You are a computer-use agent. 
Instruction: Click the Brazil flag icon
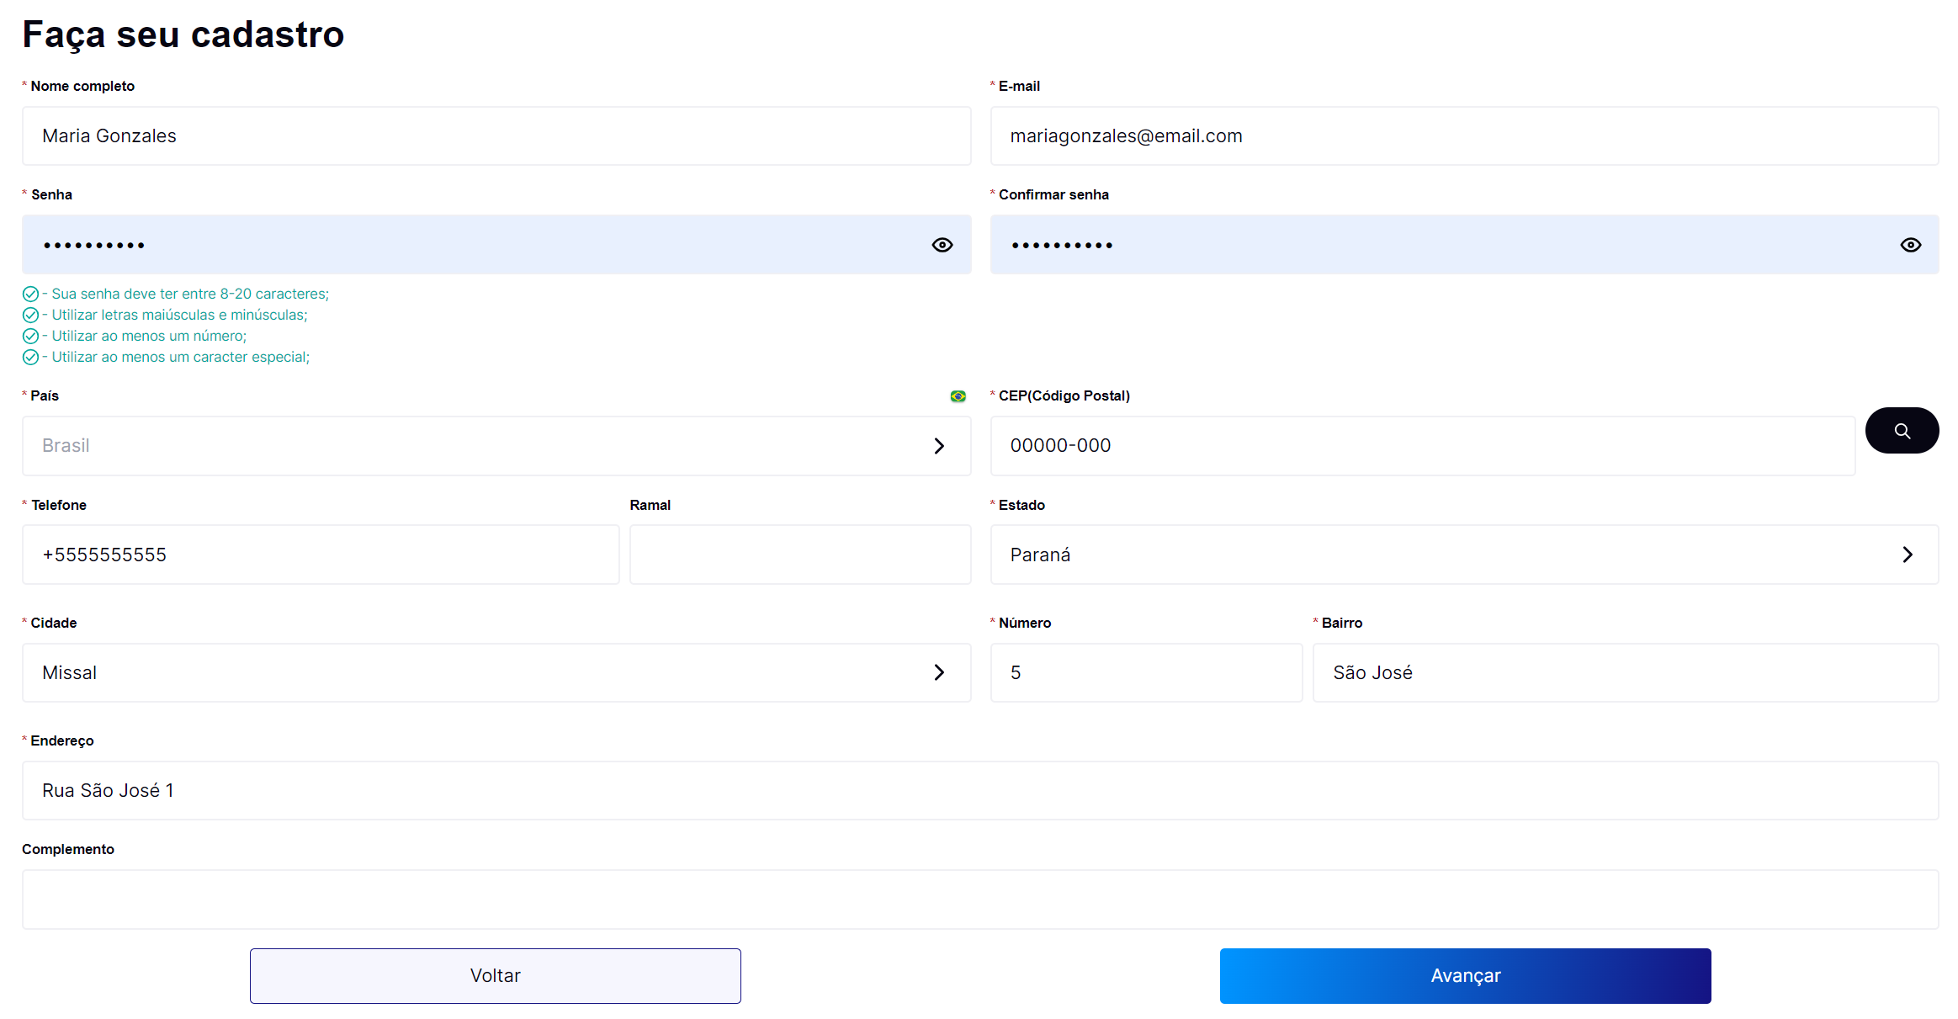pyautogui.click(x=958, y=396)
